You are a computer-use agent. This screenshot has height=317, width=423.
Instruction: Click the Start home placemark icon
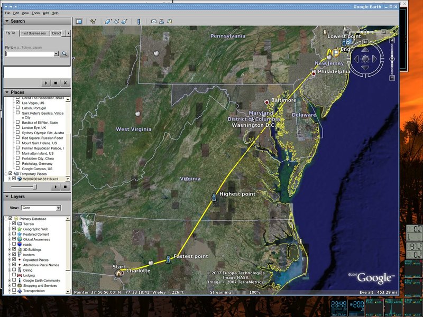coord(118,273)
